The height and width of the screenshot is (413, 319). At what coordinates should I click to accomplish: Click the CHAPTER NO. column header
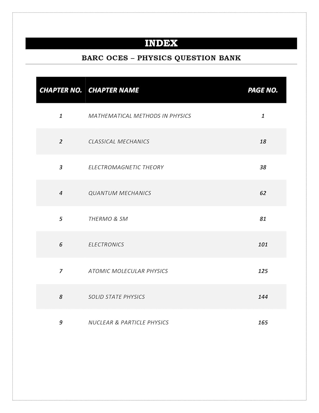click(61, 90)
